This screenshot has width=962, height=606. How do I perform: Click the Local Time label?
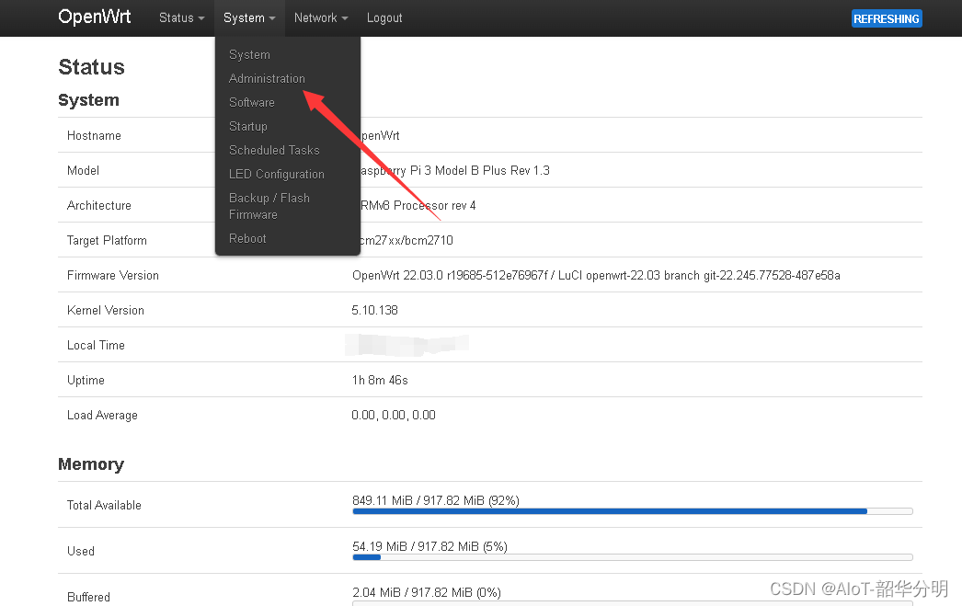click(x=96, y=346)
